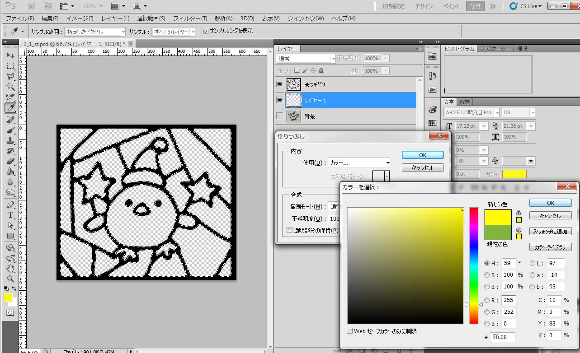Image resolution: width=580 pixels, height=353 pixels.
Task: Open the Layers panel options menu
Action: click(420, 48)
